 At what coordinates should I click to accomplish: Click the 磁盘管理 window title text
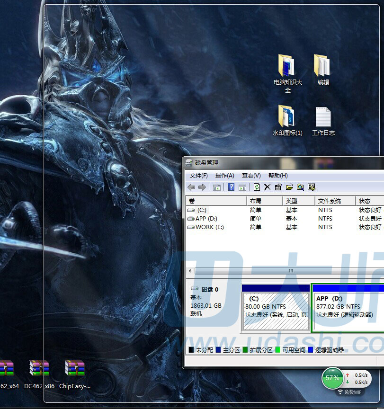click(x=206, y=163)
